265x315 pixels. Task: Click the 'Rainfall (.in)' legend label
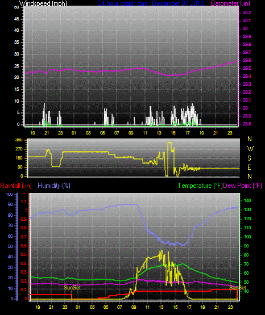coord(16,186)
